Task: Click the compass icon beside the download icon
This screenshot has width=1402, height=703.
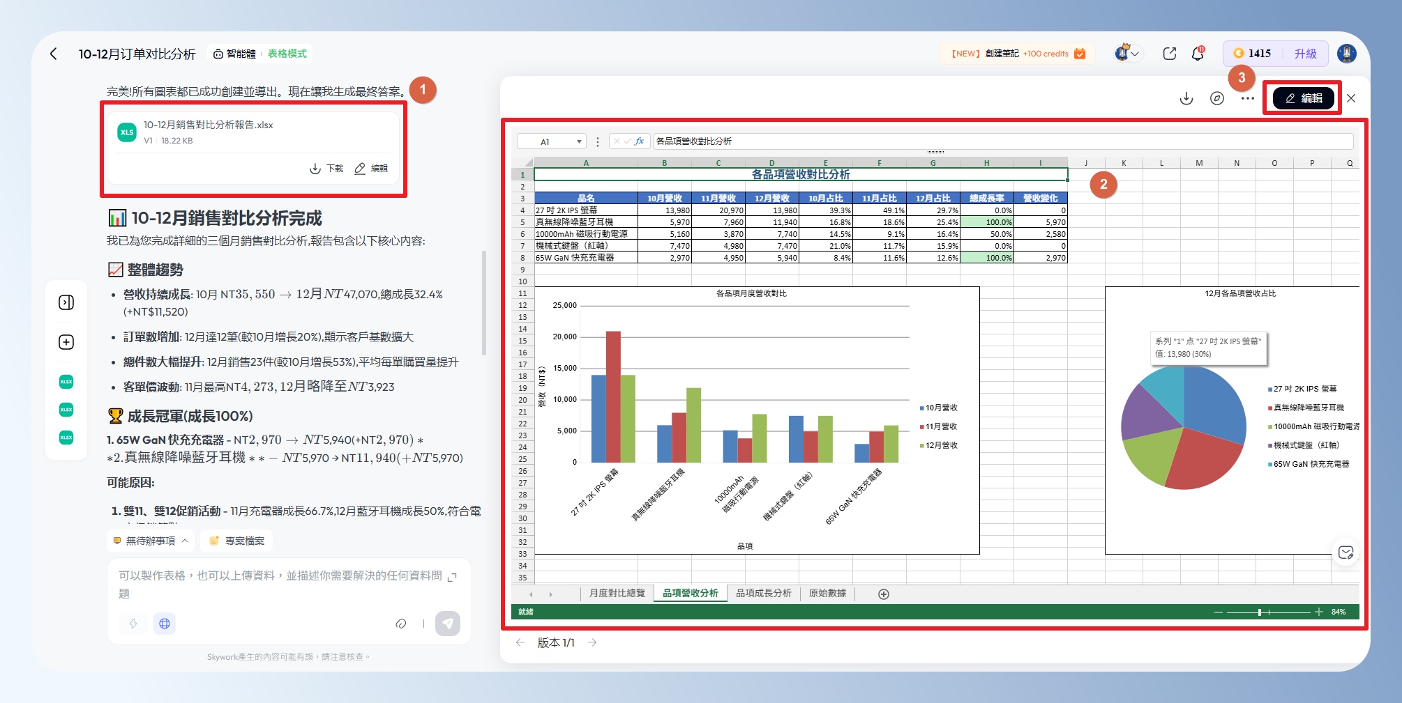Action: click(1216, 98)
